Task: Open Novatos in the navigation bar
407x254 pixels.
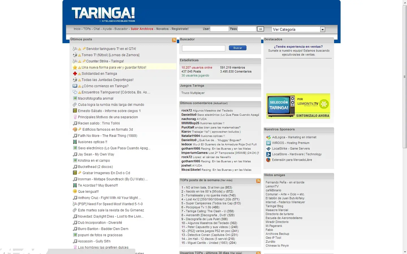Action: point(163,29)
